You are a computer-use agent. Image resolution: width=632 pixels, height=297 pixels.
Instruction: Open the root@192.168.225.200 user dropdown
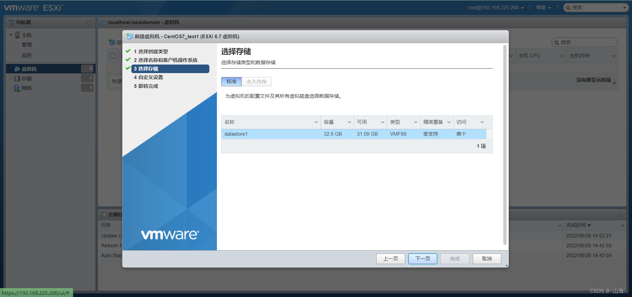click(496, 8)
